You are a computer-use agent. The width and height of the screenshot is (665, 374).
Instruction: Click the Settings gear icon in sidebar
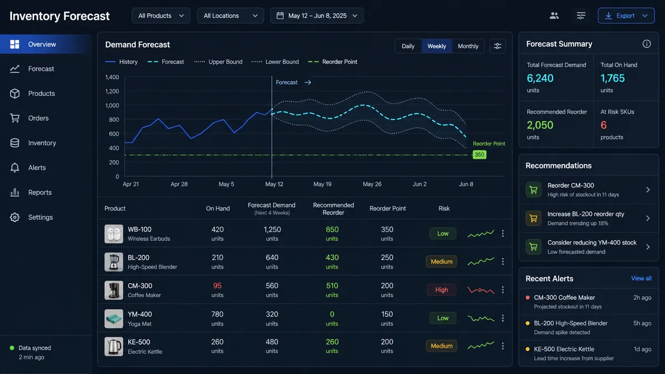point(15,217)
